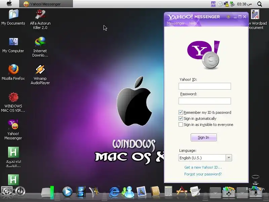Click Forgot your password? link
The height and width of the screenshot is (202, 269).
(203, 174)
